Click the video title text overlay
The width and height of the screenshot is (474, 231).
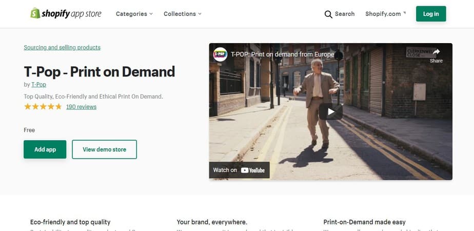(x=282, y=54)
